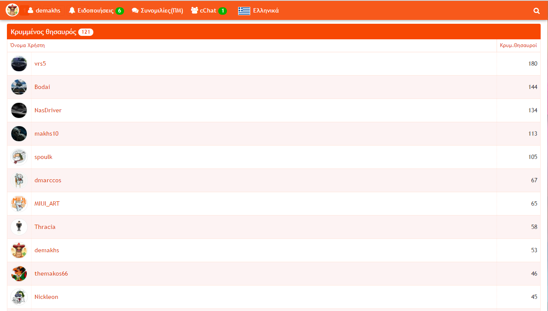548x311 pixels.
Task: Expand the Ελληνικά language selector
Action: [265, 11]
